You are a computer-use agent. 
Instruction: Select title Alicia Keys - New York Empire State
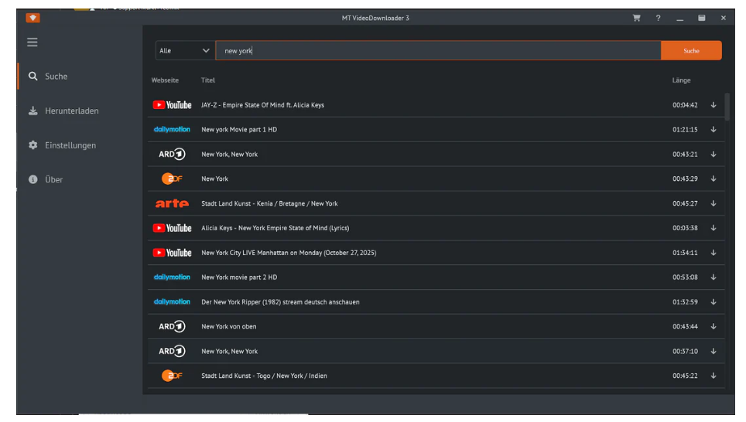[275, 228]
